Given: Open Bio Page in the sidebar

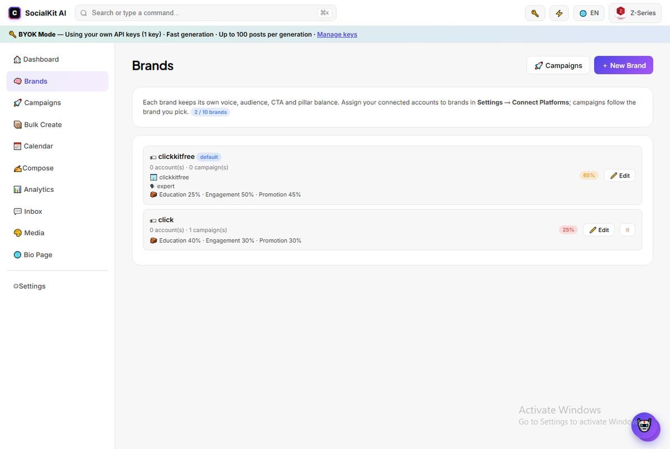Looking at the screenshot, I should (57, 255).
